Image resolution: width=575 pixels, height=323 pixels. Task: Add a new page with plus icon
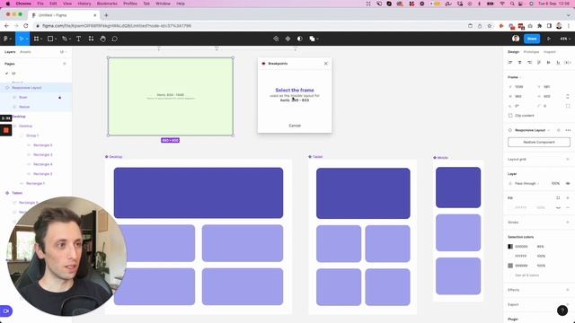[x=65, y=64]
